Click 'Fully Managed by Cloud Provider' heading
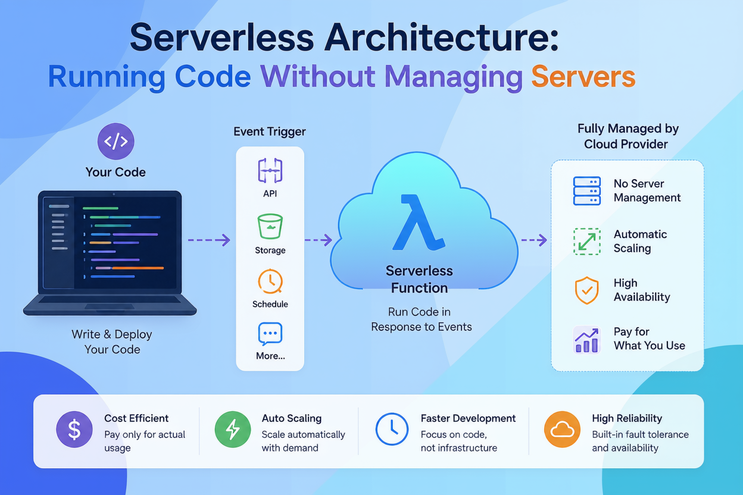This screenshot has width=743, height=495. (628, 136)
